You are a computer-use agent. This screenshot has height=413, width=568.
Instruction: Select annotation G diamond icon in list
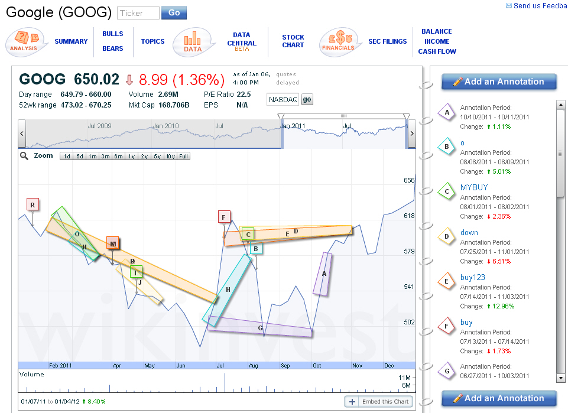tap(447, 371)
